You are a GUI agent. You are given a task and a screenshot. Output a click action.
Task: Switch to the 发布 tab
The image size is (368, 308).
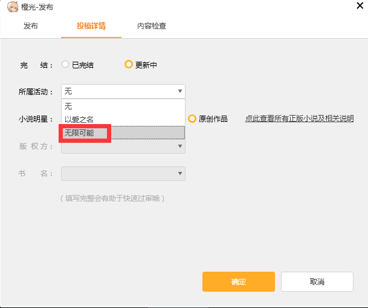pos(31,26)
